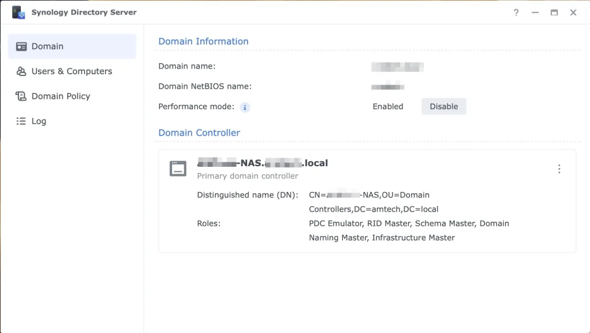Viewport: 590px width, 333px height.
Task: Click the domain controller server icon
Action: coord(178,169)
